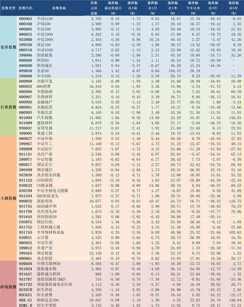Click the 中国互联网30 index name
The height and width of the screenshot is (307, 244).
click(49, 264)
